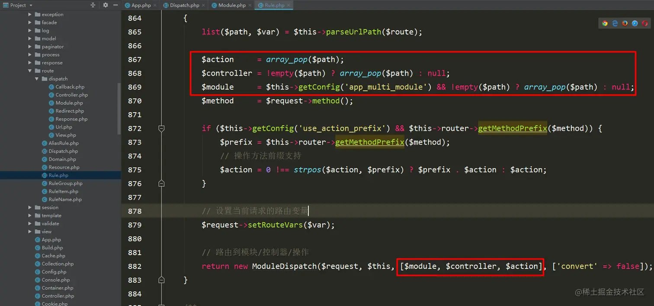654x306 pixels.
Task: Expand the log folder
Action: (30, 31)
